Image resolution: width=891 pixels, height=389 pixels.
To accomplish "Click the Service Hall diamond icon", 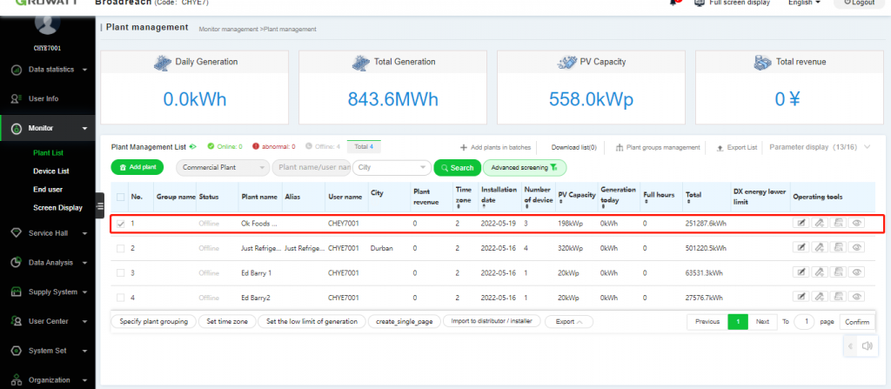I will (x=17, y=233).
